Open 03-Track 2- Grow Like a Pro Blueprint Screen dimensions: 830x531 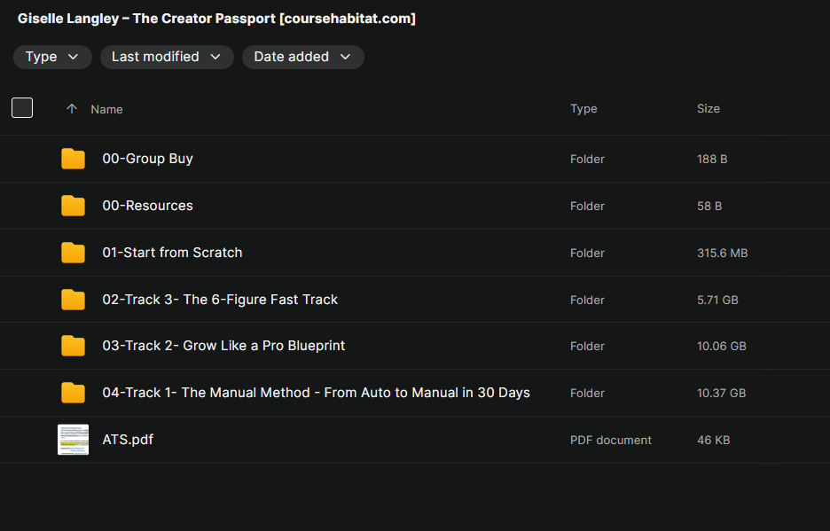pos(223,346)
